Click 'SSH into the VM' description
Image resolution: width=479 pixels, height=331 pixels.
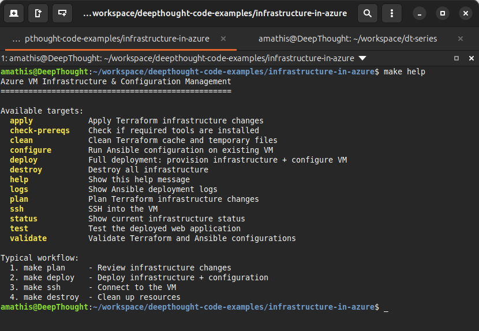coord(123,209)
